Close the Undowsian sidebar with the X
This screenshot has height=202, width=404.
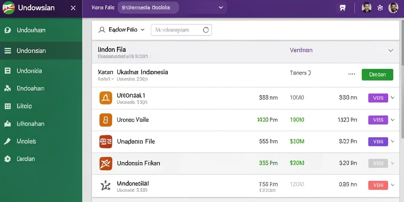73,8
